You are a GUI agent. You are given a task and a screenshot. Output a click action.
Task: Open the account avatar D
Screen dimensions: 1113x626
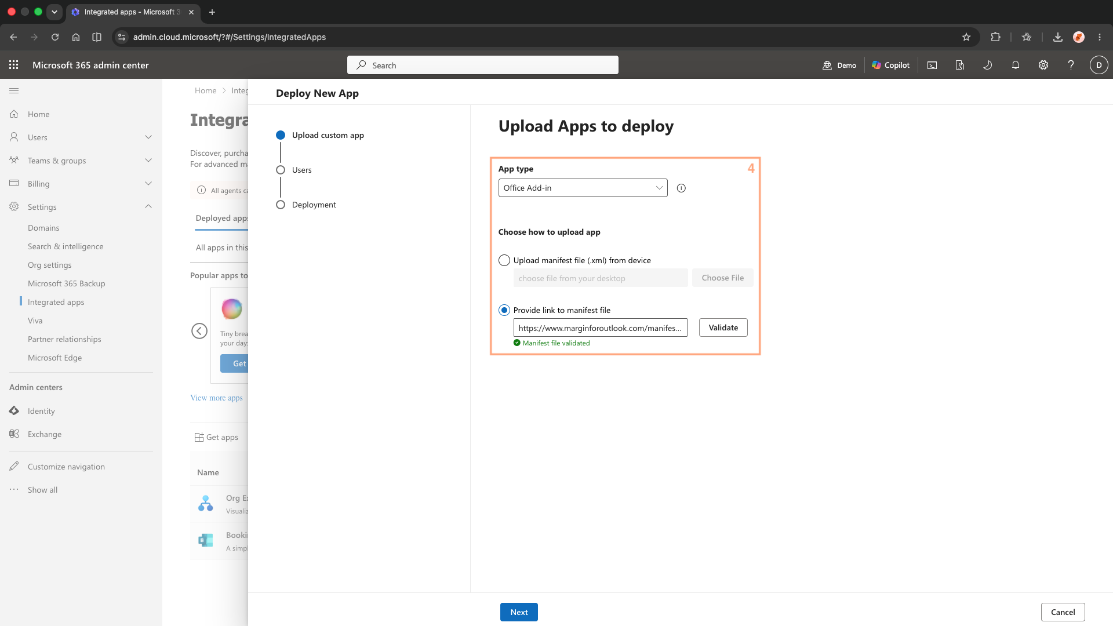click(x=1099, y=65)
